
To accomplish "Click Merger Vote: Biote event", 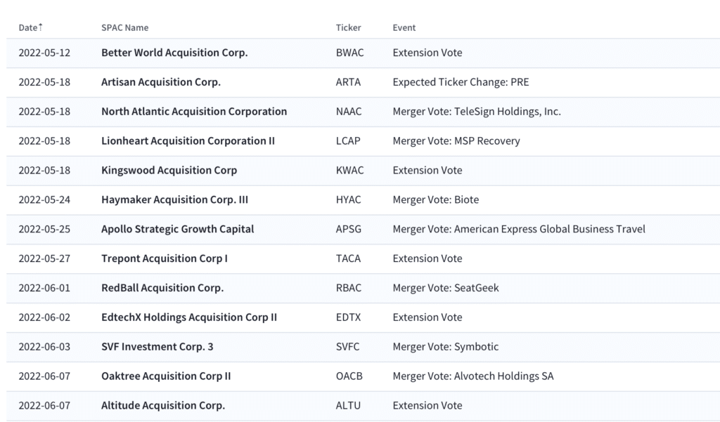I will point(436,199).
